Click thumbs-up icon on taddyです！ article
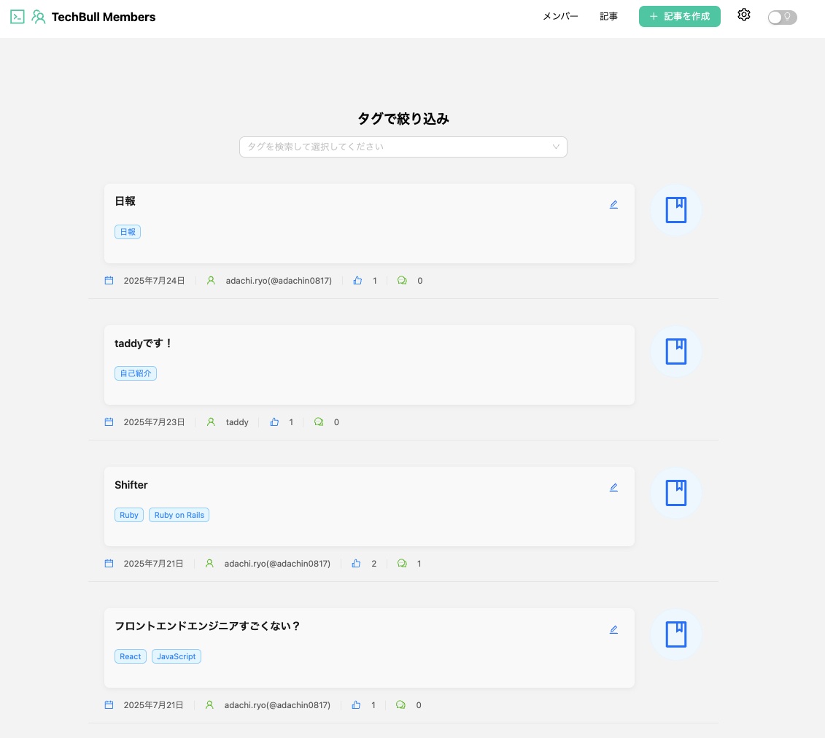The height and width of the screenshot is (738, 825). pyautogui.click(x=274, y=422)
